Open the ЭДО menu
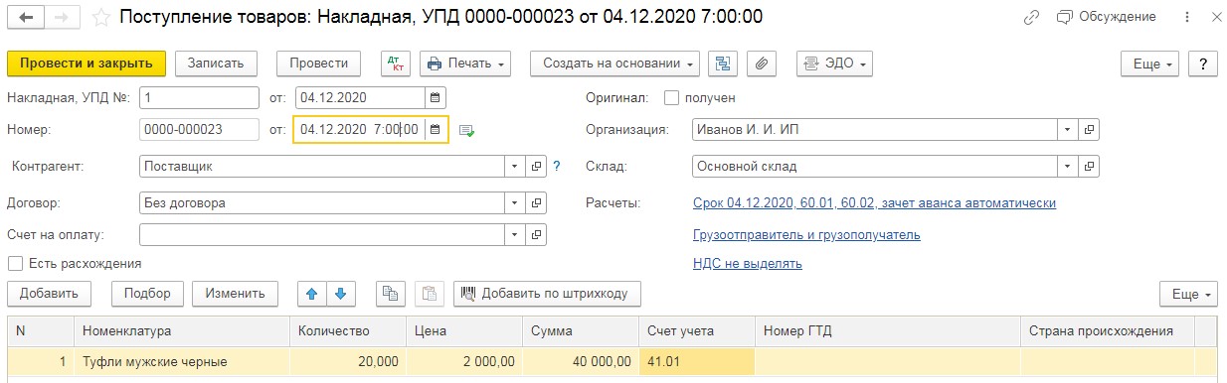The image size is (1227, 383). pos(834,64)
